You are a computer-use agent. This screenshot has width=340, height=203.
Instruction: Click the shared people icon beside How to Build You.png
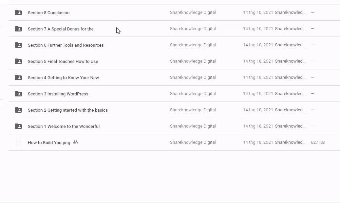pos(76,142)
